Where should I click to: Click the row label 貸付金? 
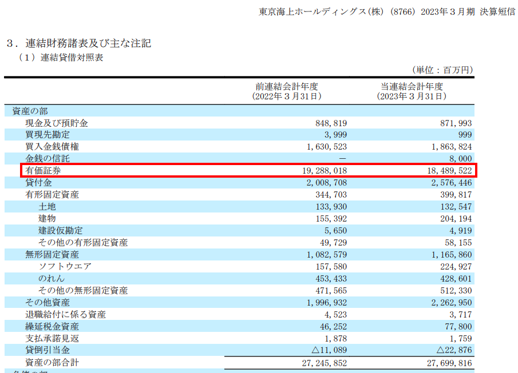click(39, 182)
